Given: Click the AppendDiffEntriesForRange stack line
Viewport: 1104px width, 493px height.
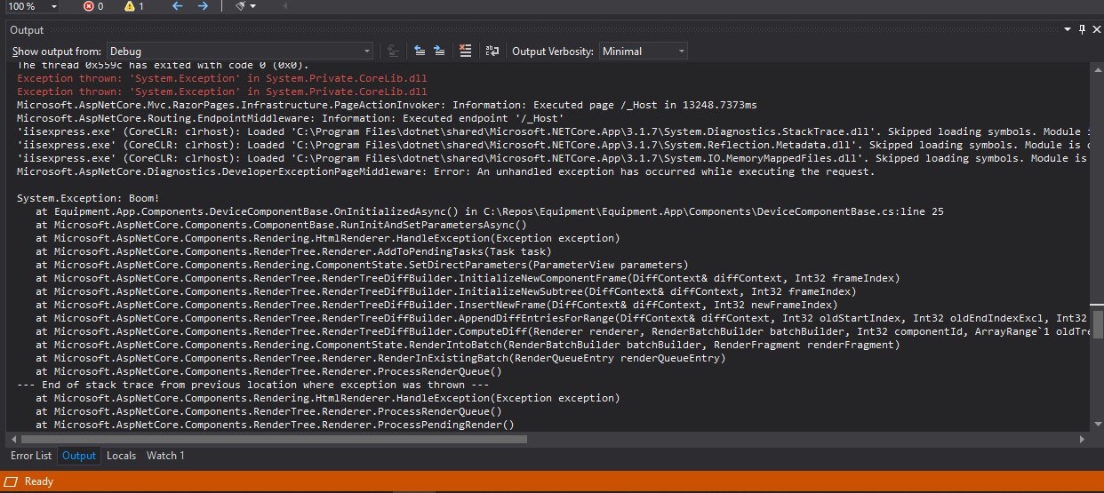Looking at the screenshot, I should (564, 318).
